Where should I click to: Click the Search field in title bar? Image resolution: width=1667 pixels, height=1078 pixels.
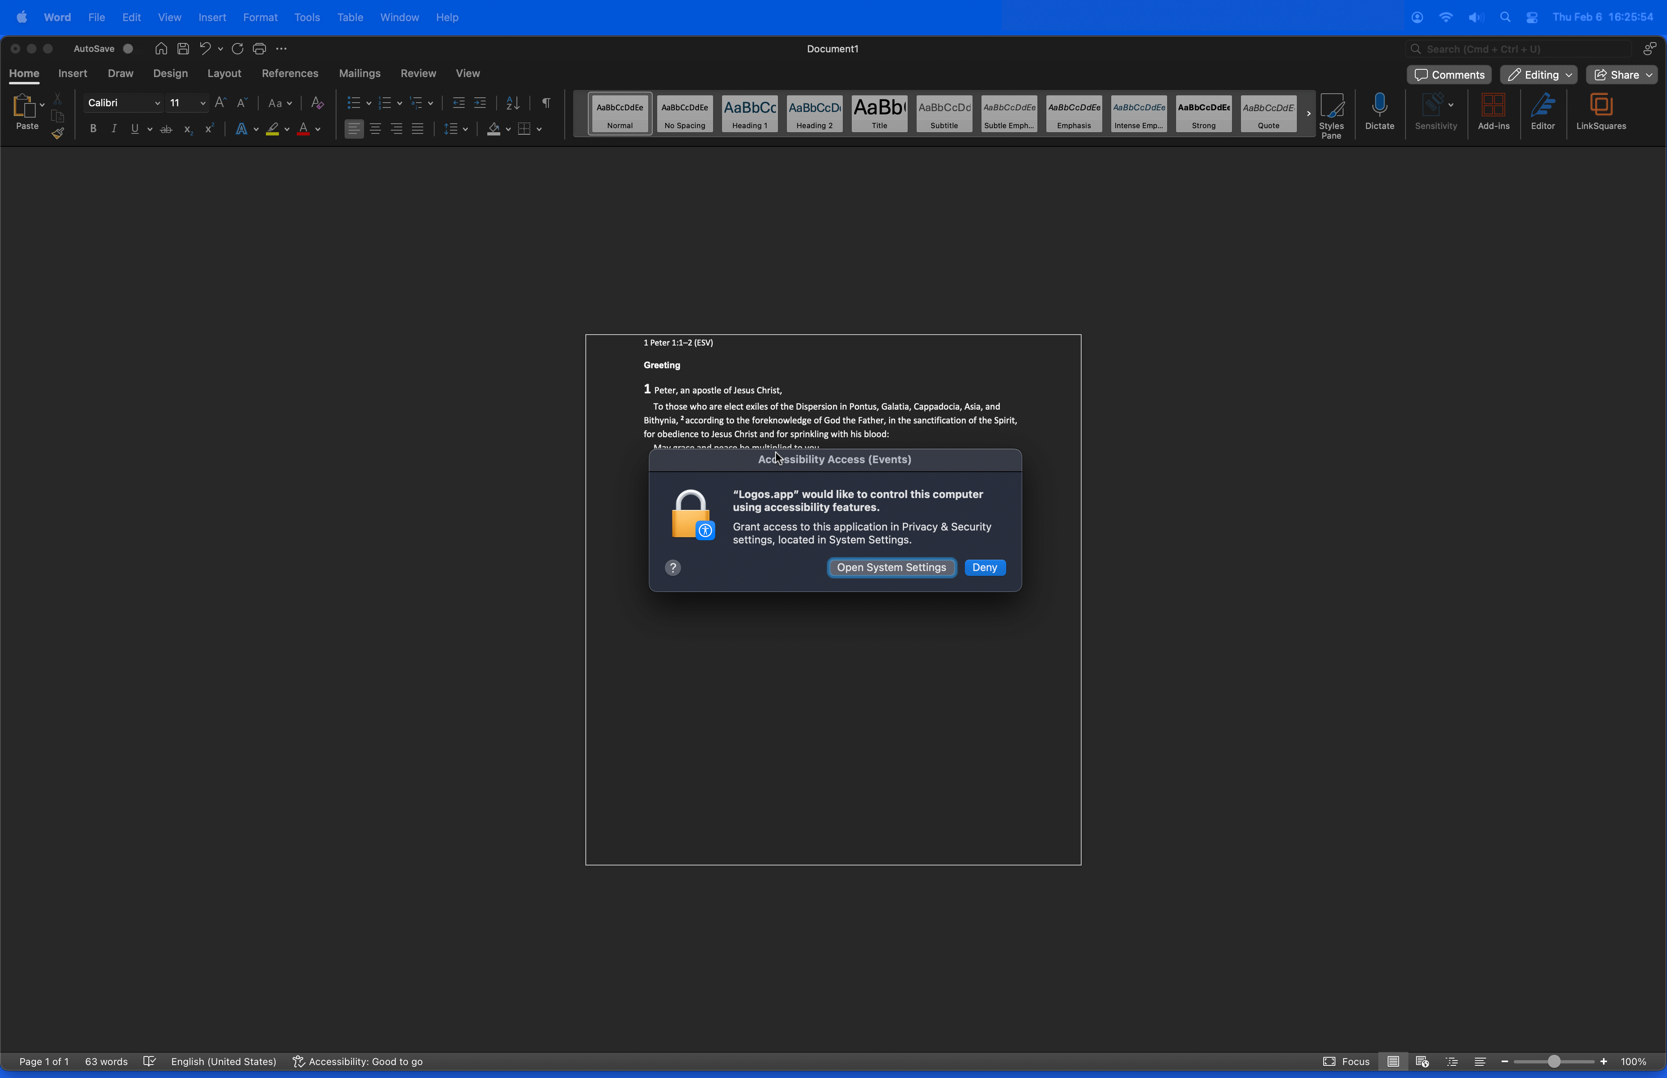(x=1518, y=49)
